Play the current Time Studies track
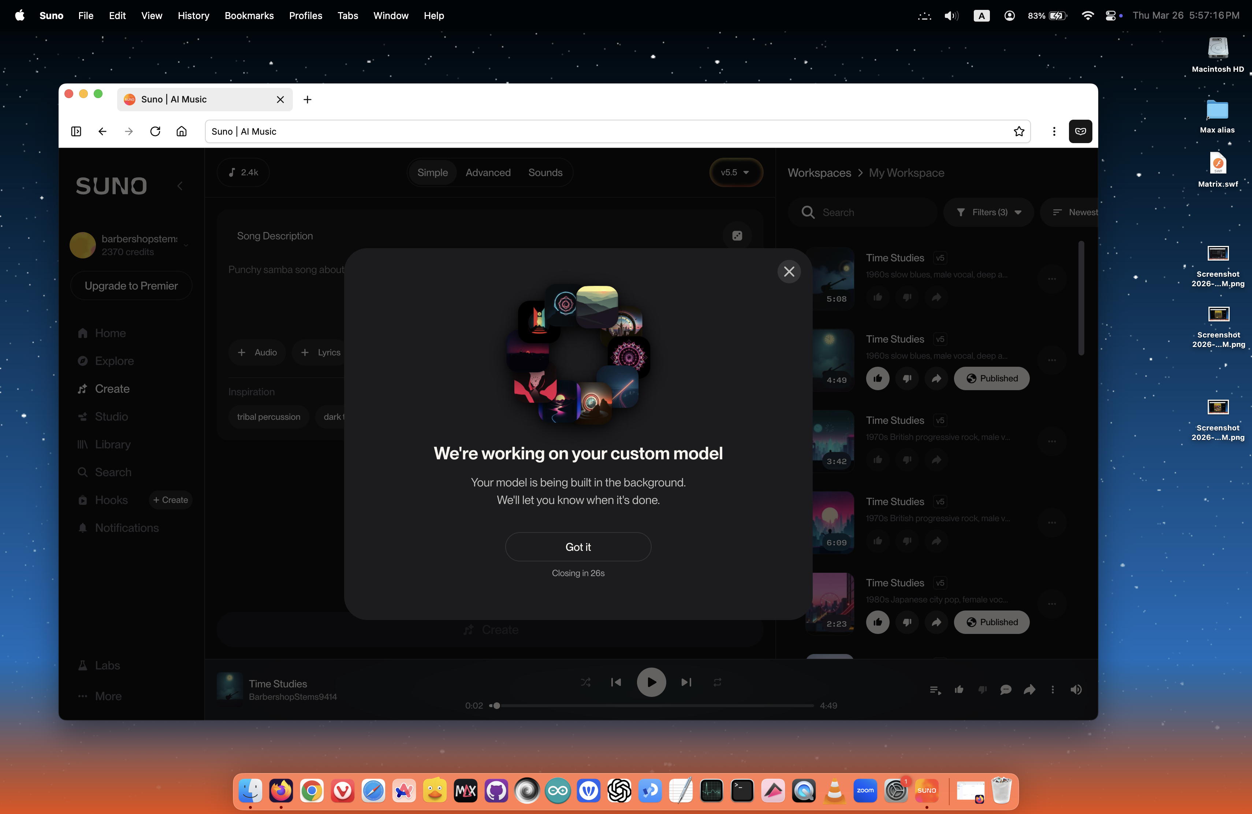The width and height of the screenshot is (1252, 814). click(x=651, y=682)
